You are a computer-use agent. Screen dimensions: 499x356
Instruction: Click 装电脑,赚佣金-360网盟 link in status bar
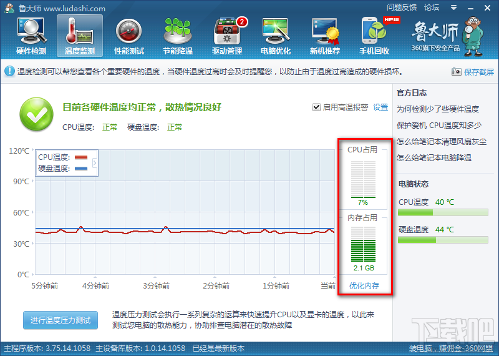450,349
